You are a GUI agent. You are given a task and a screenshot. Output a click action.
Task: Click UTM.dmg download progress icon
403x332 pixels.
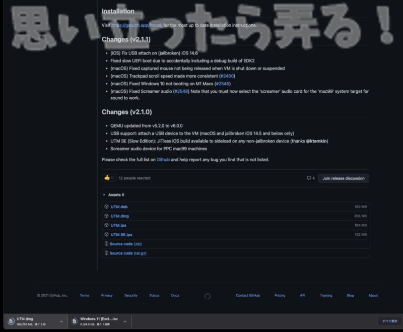tap(11, 321)
